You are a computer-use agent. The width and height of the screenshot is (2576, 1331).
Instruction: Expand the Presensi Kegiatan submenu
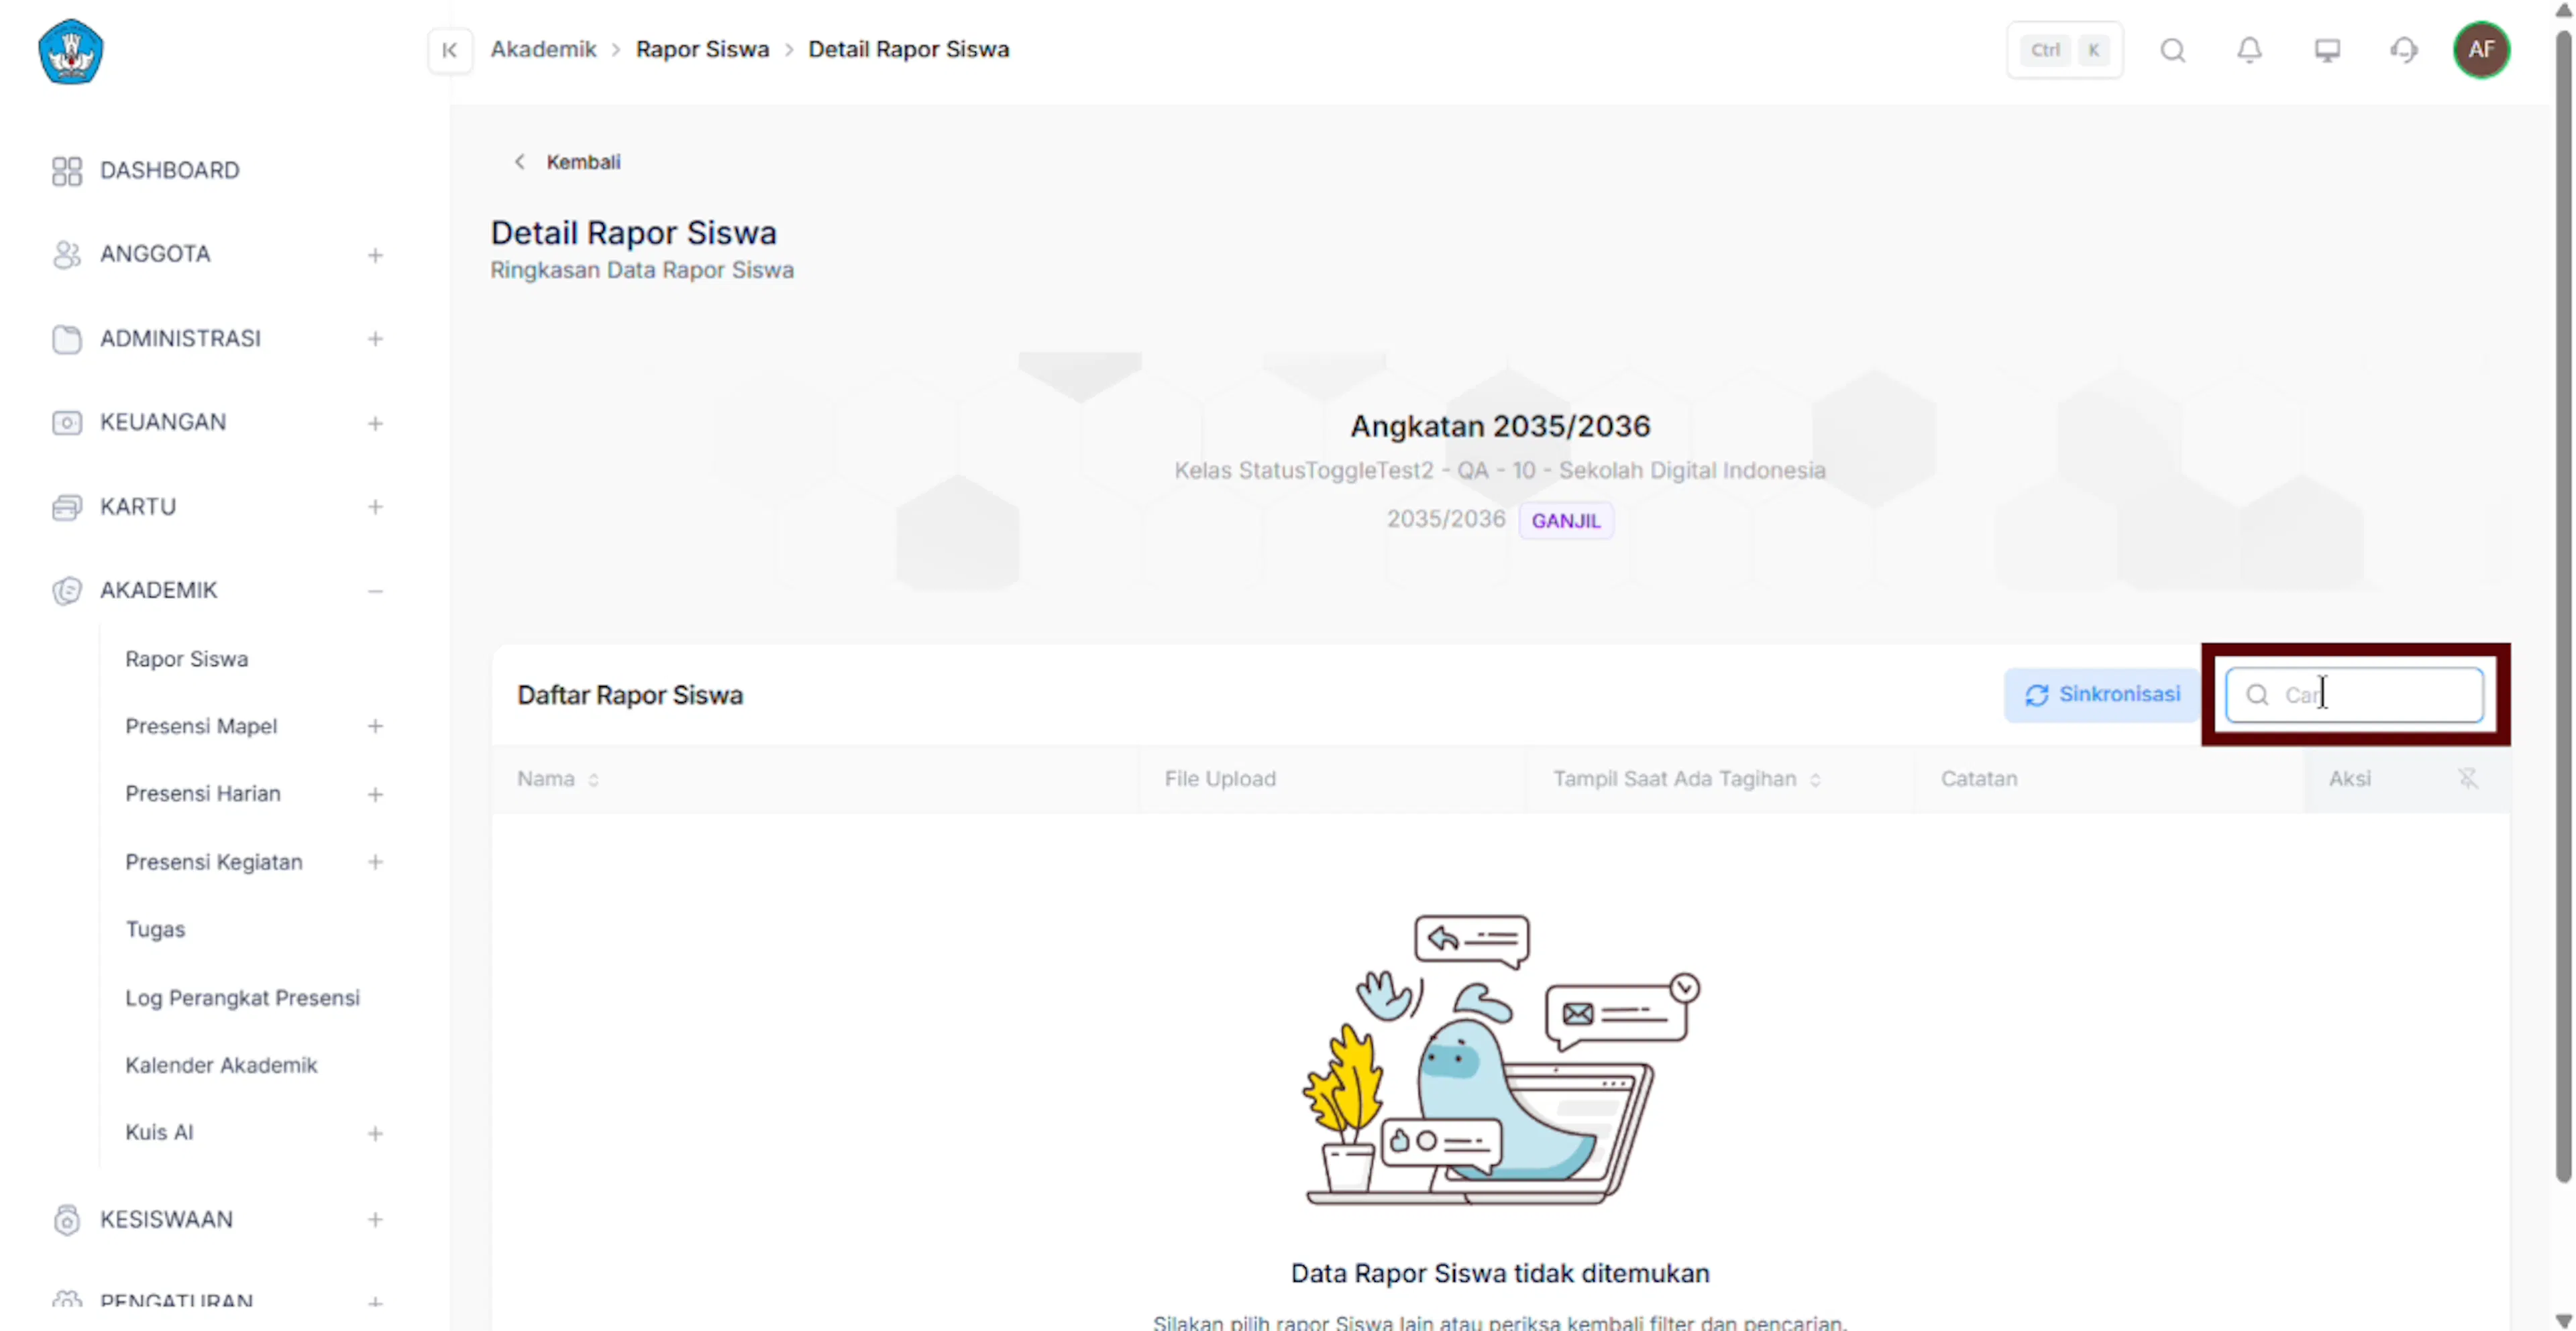[x=375, y=862]
